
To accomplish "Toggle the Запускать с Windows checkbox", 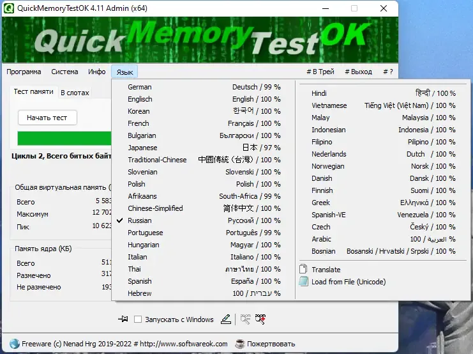I will coord(138,319).
